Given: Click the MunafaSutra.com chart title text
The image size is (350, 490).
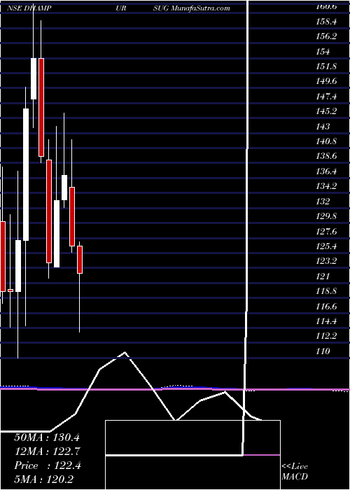Looking at the screenshot, I should tap(200, 8).
